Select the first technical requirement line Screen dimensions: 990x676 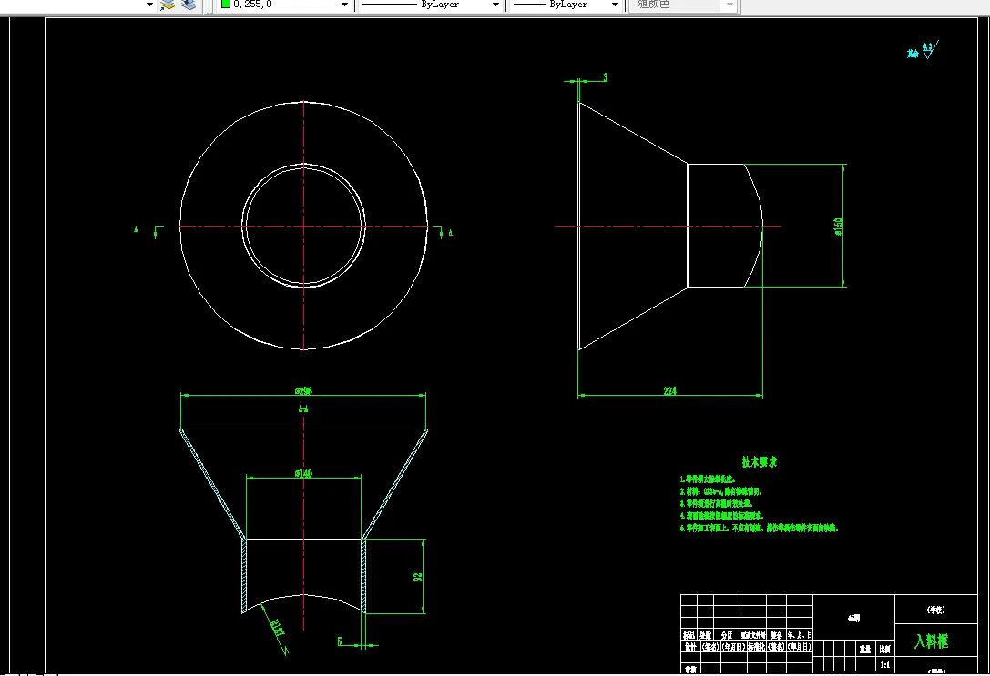[x=708, y=479]
